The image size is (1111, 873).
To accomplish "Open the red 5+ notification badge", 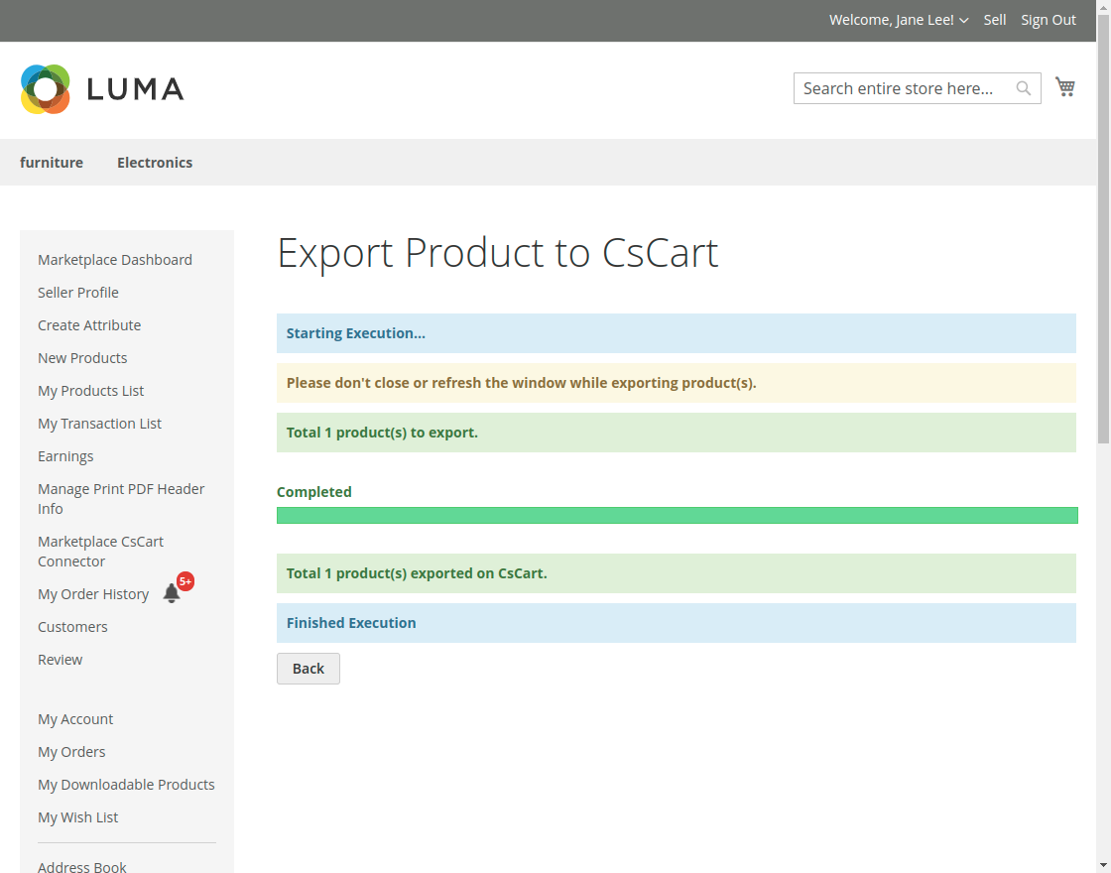I will [x=185, y=581].
